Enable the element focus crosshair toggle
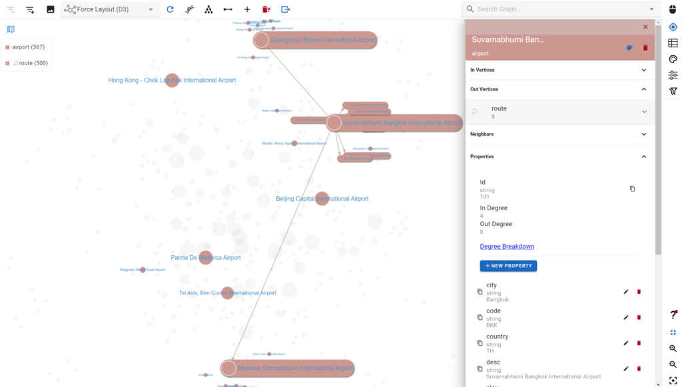 [x=673, y=27]
